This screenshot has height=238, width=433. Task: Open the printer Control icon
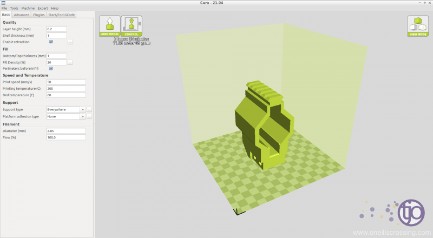click(x=132, y=26)
